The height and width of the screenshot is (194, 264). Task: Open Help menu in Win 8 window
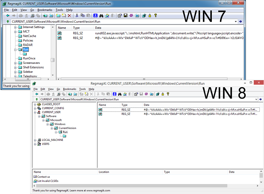click(x=92, y=89)
